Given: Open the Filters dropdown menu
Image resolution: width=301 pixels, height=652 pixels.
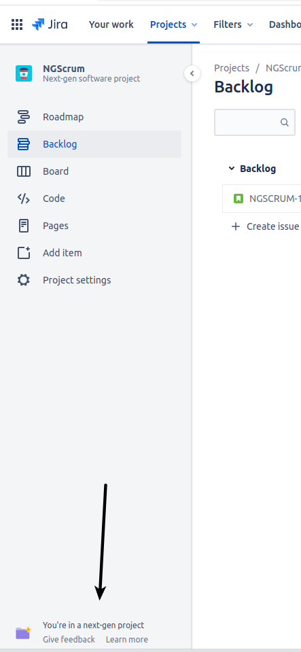Looking at the screenshot, I should coord(233,24).
